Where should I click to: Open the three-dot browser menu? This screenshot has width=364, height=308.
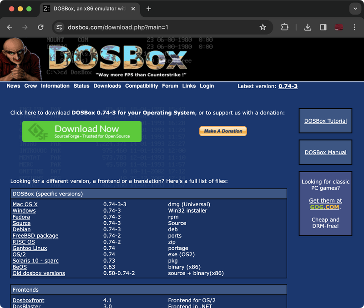click(x=354, y=27)
